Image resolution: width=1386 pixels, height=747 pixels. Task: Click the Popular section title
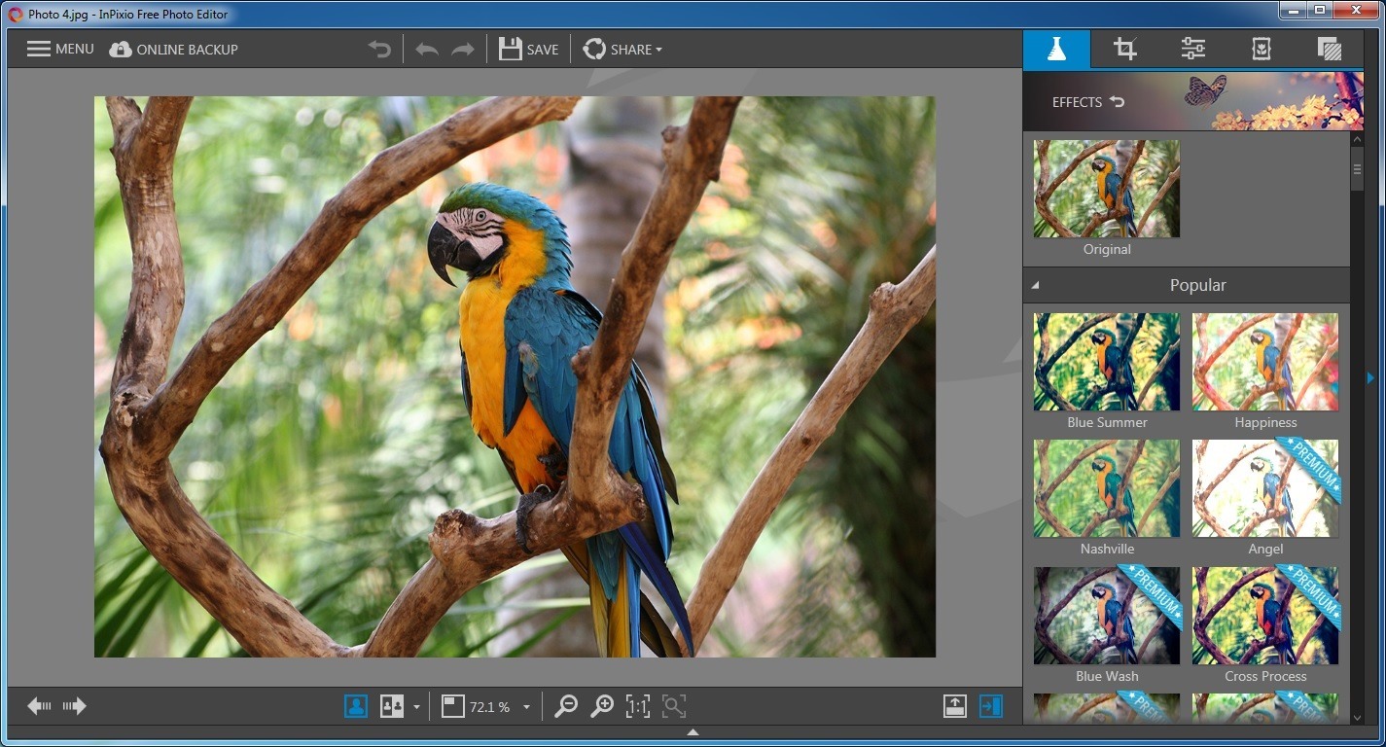coord(1197,285)
